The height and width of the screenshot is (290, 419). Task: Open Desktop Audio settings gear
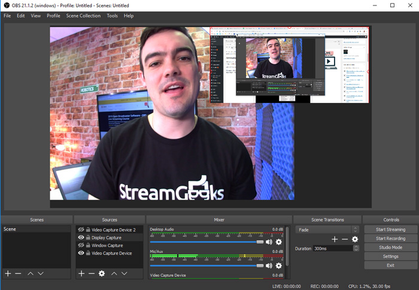(x=279, y=242)
